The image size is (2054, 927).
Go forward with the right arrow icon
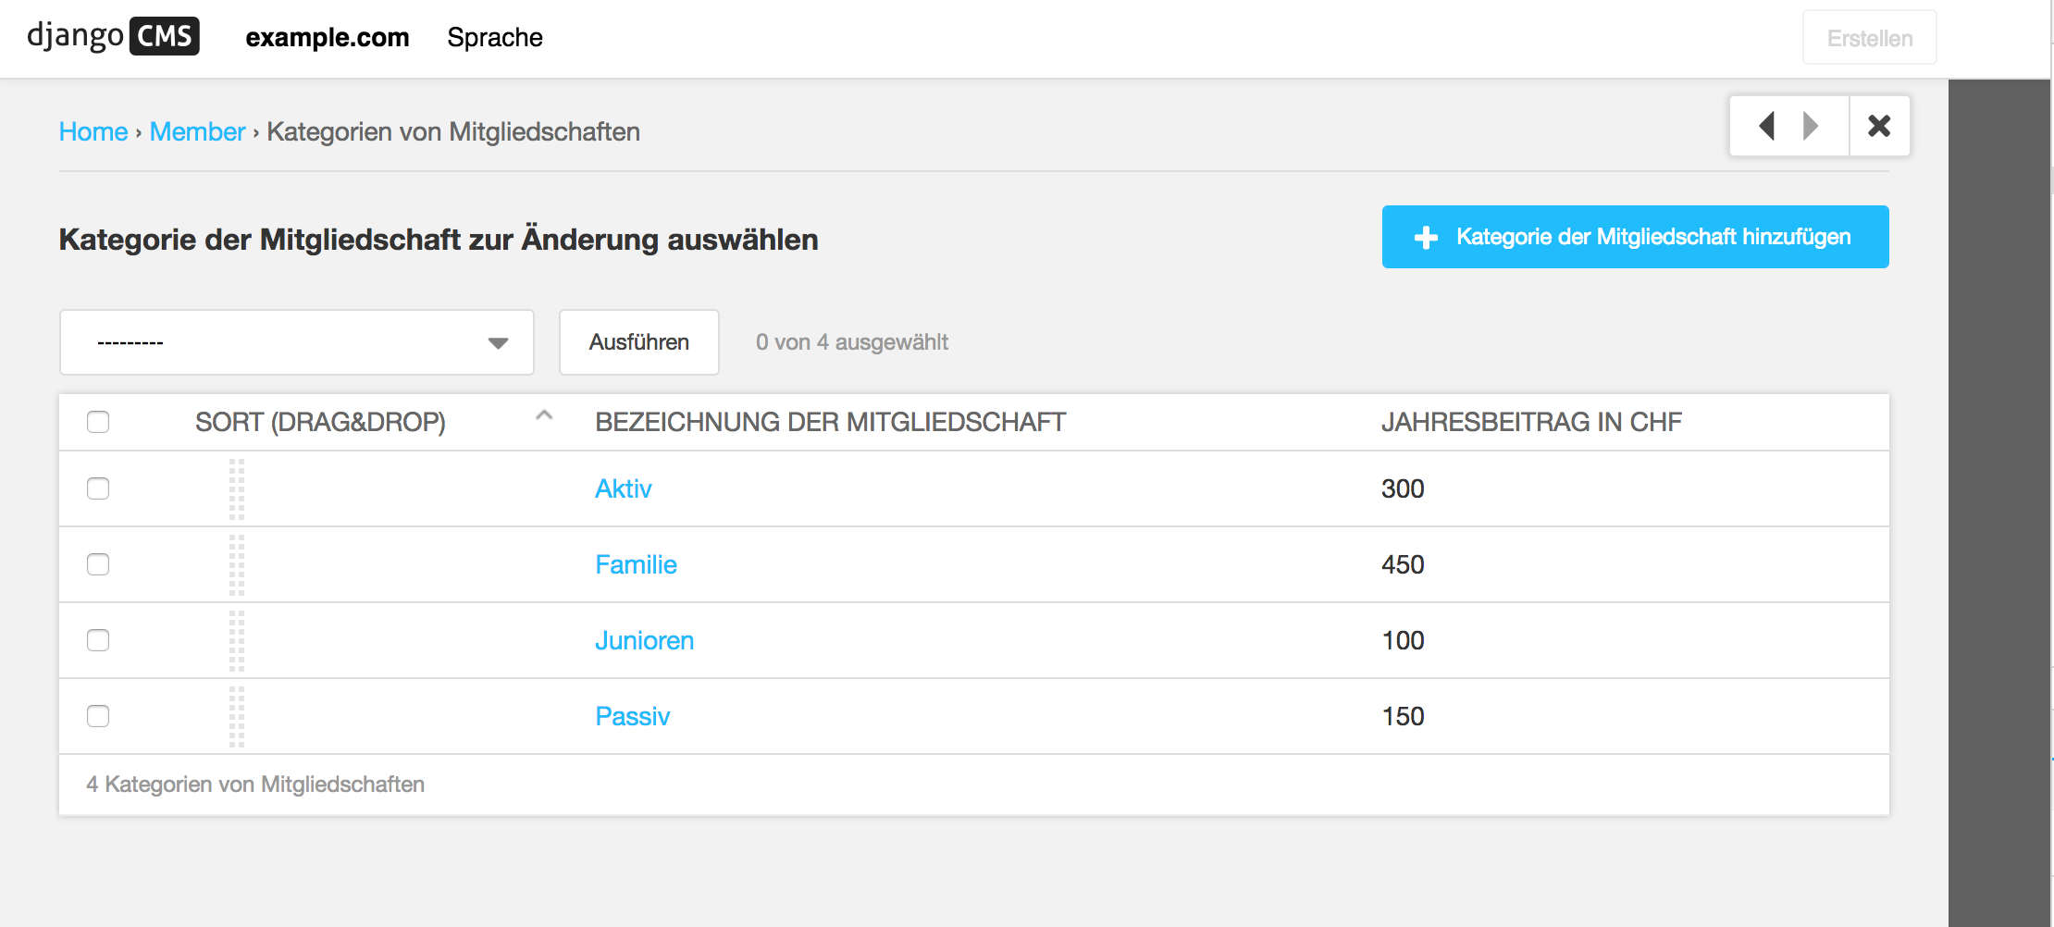tap(1811, 126)
